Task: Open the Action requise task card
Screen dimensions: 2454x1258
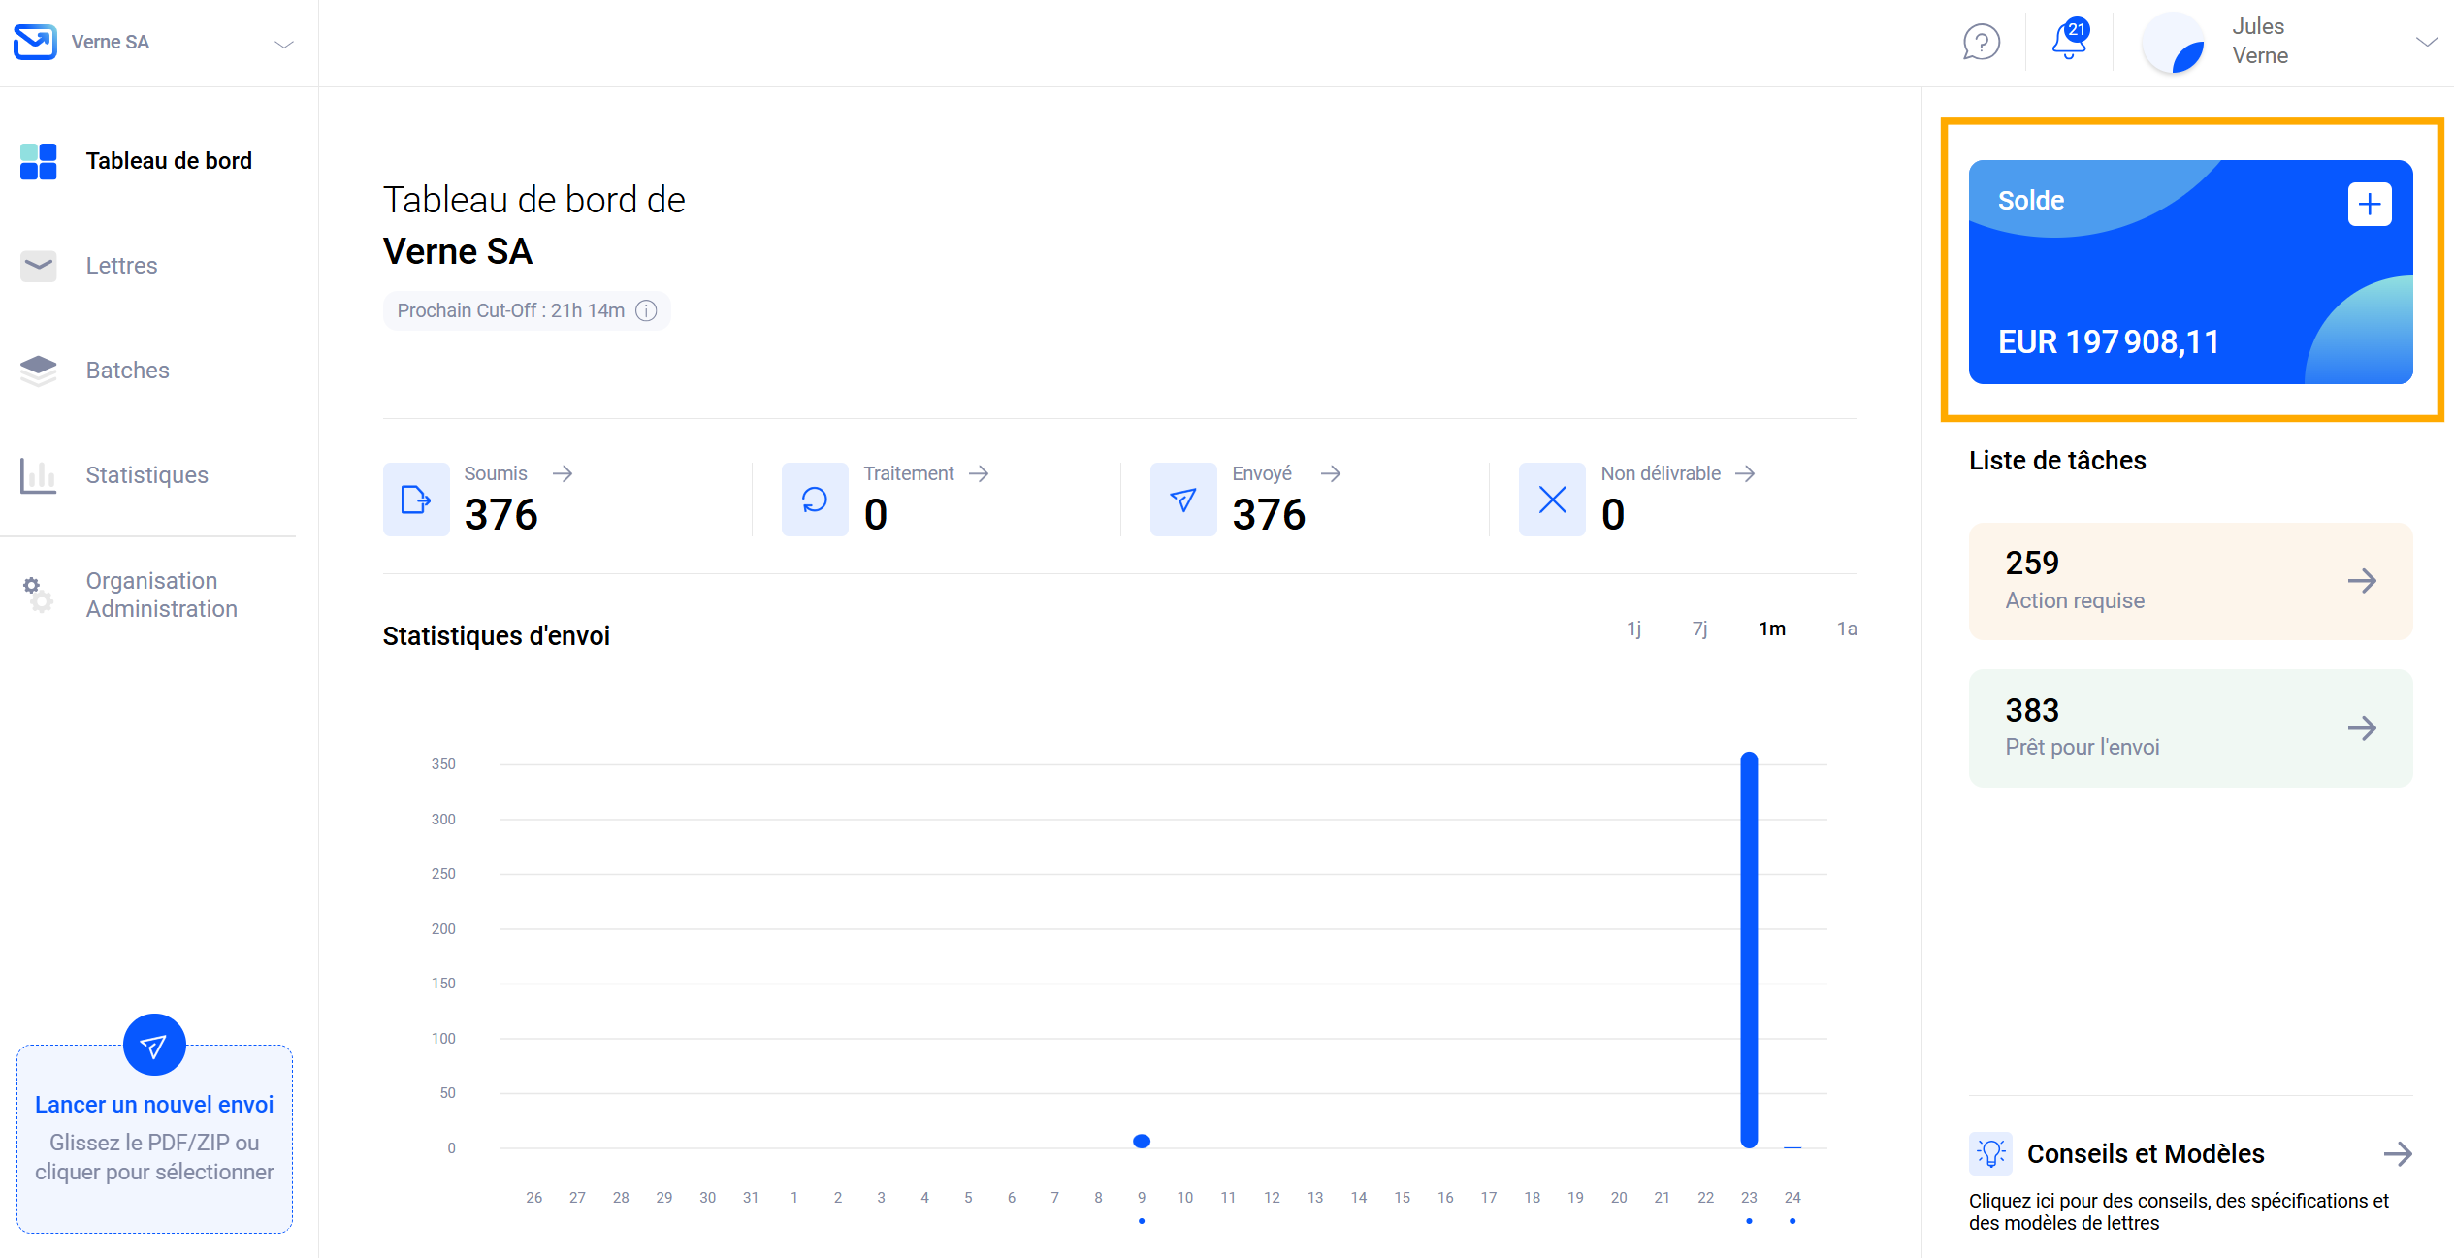Action: [x=2190, y=581]
